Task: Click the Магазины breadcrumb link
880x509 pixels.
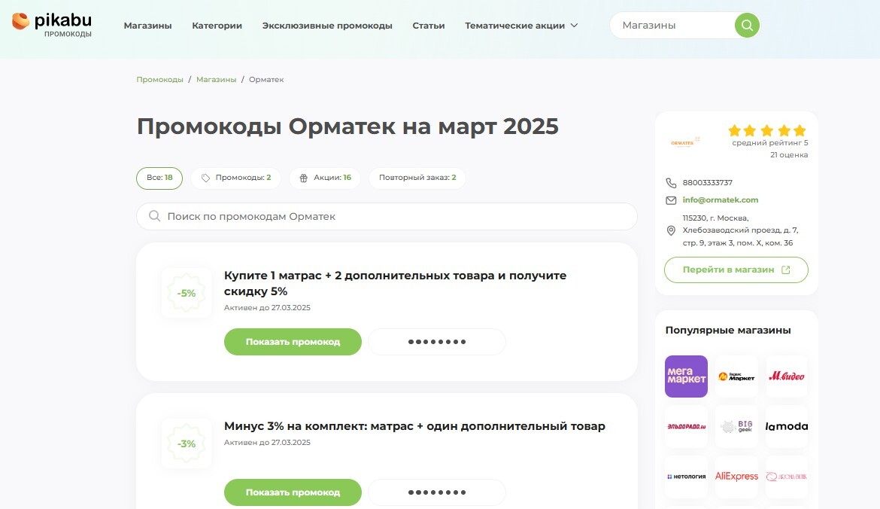Action: coord(216,80)
